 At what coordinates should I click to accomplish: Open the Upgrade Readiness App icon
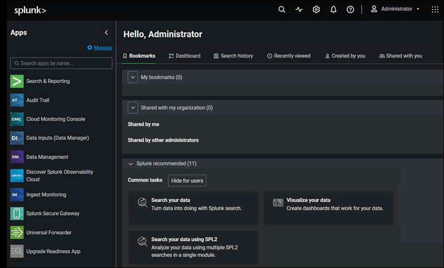coord(17,251)
